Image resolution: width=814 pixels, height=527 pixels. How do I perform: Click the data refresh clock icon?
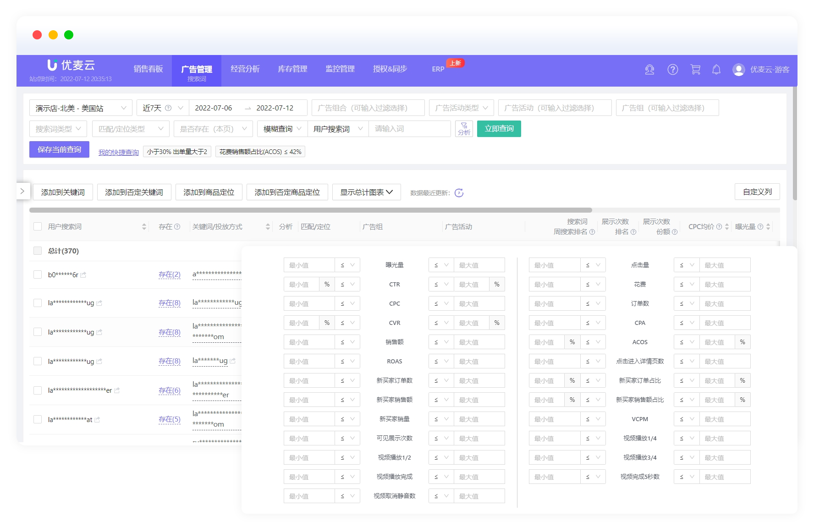[x=459, y=193]
